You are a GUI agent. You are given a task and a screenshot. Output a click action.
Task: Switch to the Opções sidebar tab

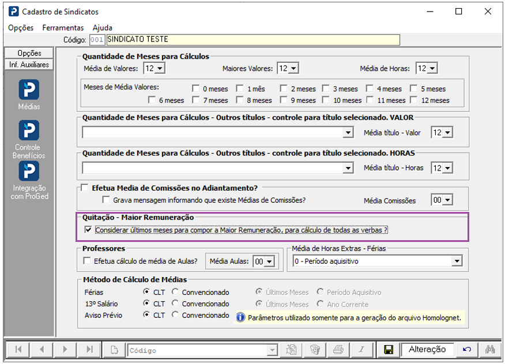pyautogui.click(x=29, y=53)
